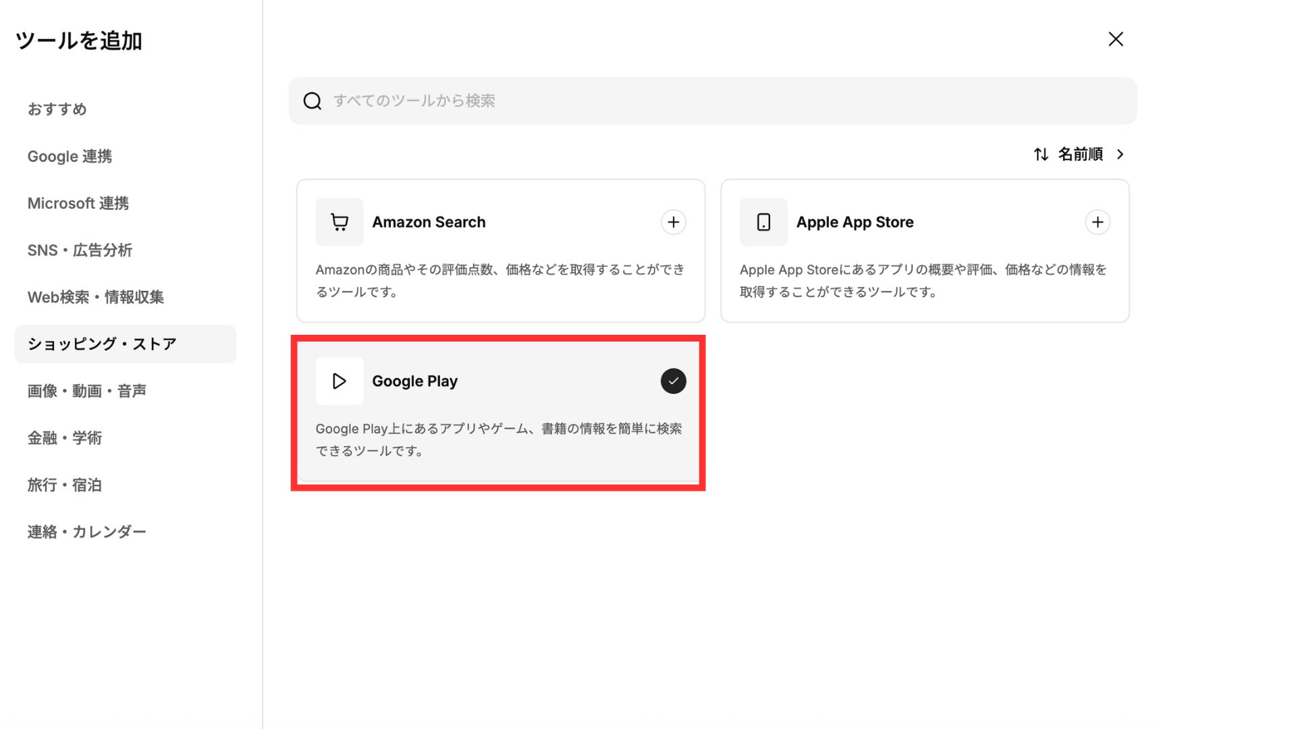The width and height of the screenshot is (1296, 729).
Task: Select the おすすめ category
Action: point(57,109)
